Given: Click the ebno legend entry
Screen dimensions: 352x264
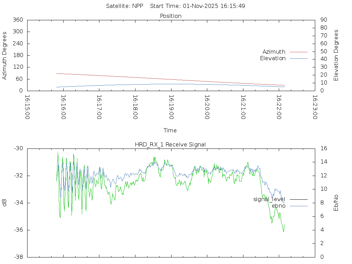Looking at the screenshot, I should tap(278, 206).
